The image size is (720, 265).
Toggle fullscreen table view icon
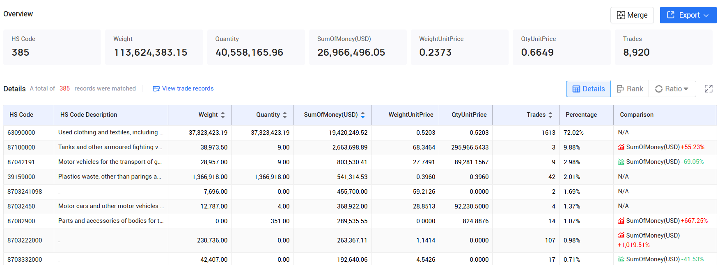pyautogui.click(x=709, y=88)
